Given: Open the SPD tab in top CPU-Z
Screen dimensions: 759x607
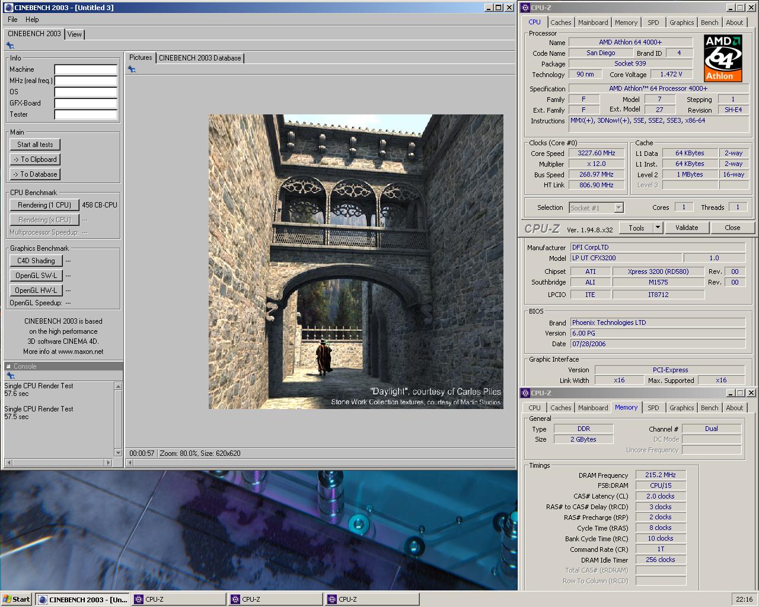Looking at the screenshot, I should click(653, 23).
